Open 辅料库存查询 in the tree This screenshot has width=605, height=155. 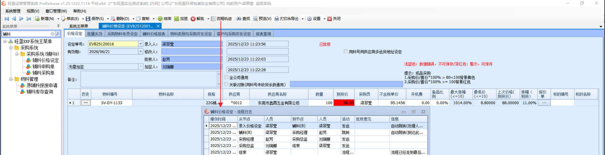coord(39,92)
